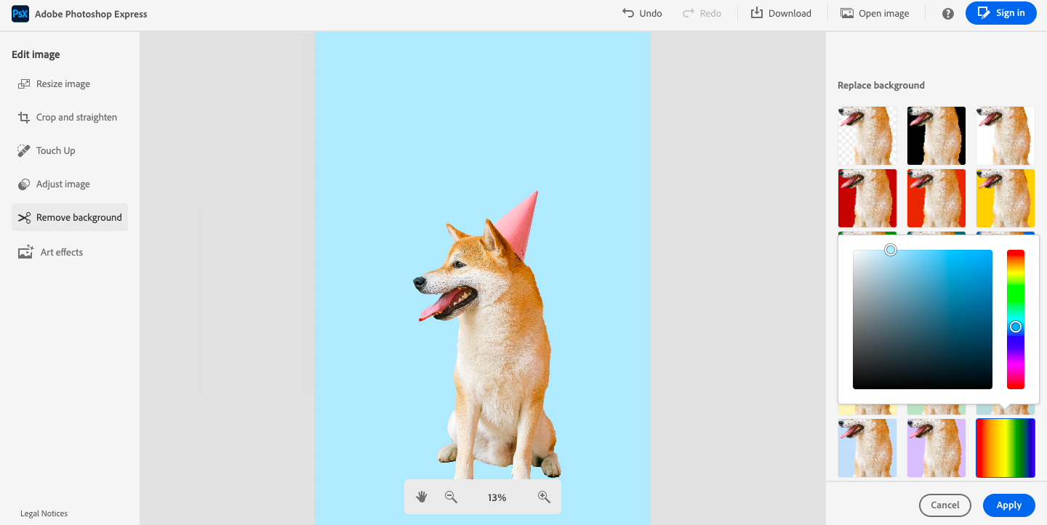Image resolution: width=1047 pixels, height=525 pixels.
Task: Open the Crop and straighten tool
Action: pos(76,117)
